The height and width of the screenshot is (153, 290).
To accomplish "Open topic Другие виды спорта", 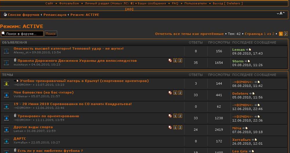I will click(x=33, y=127).
